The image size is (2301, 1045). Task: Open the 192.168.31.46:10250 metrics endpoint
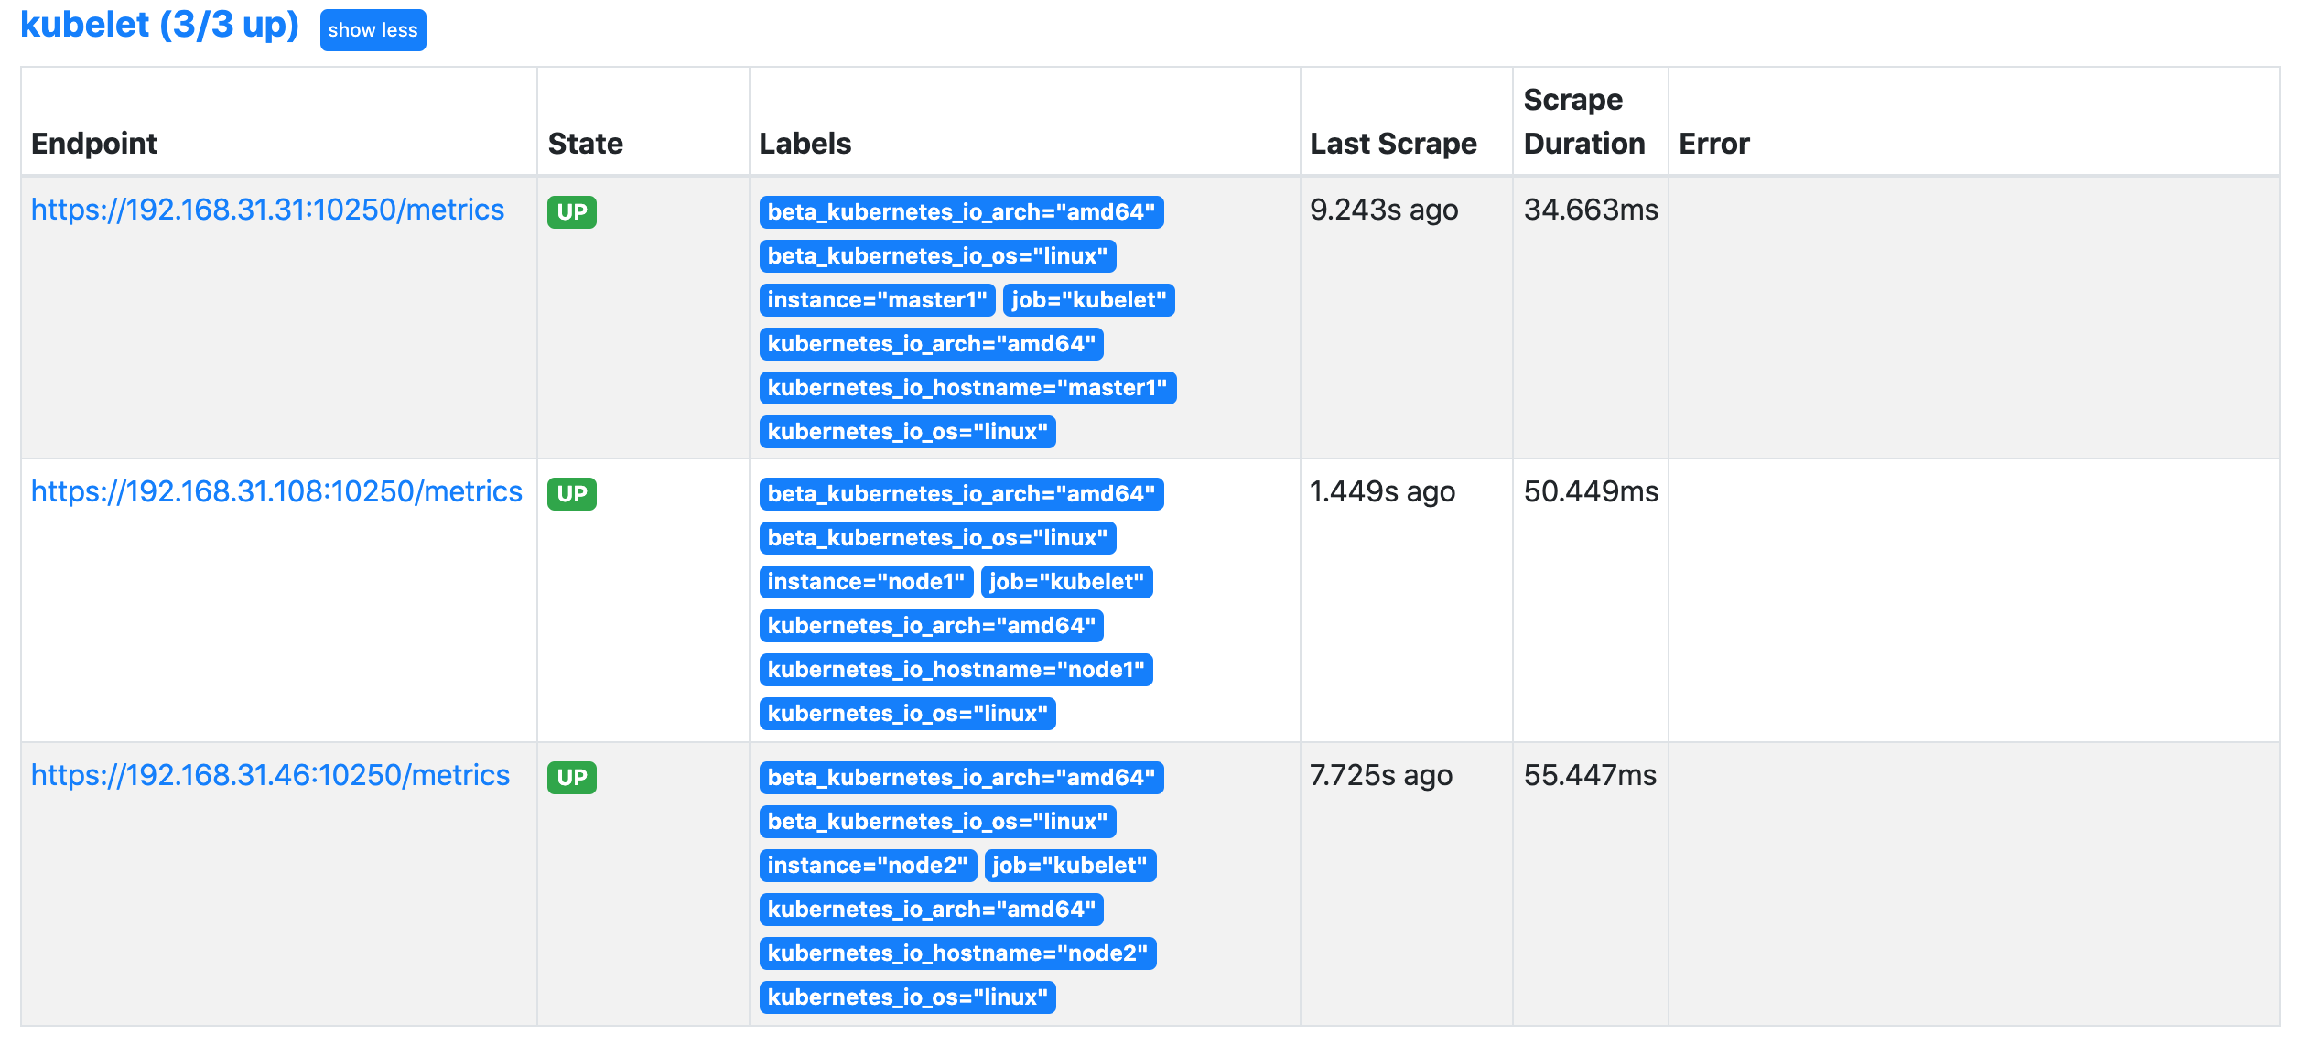(270, 775)
